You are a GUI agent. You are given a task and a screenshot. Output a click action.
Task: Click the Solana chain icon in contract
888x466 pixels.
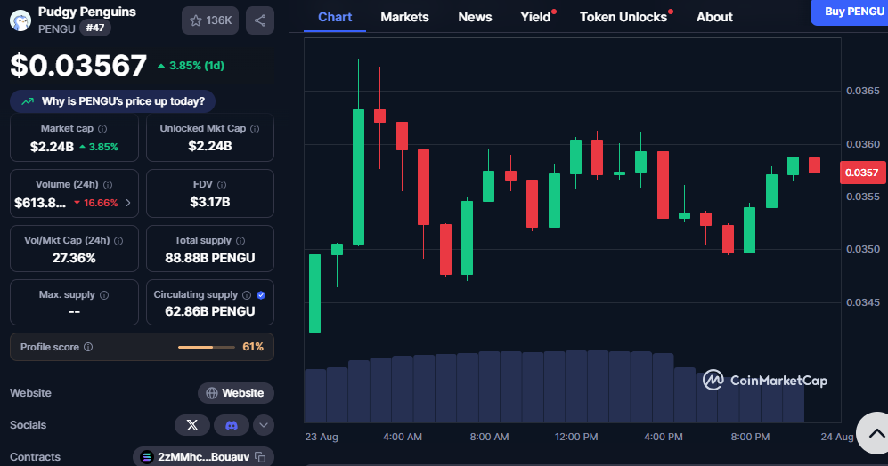[147, 457]
